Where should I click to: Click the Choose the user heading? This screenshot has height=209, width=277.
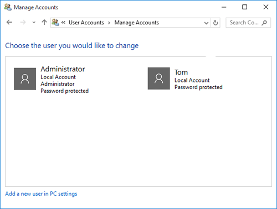72,46
